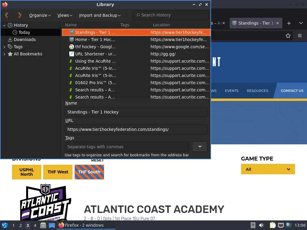Select the '01602 Pro Iris' history row
This screenshot has width=307, height=230.
tap(136, 83)
